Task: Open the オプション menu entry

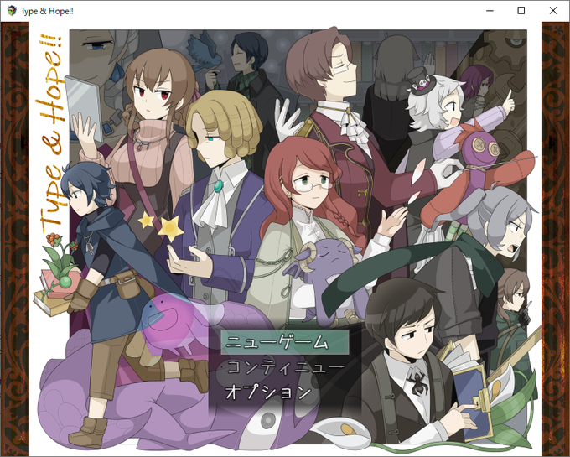Action: (x=268, y=392)
